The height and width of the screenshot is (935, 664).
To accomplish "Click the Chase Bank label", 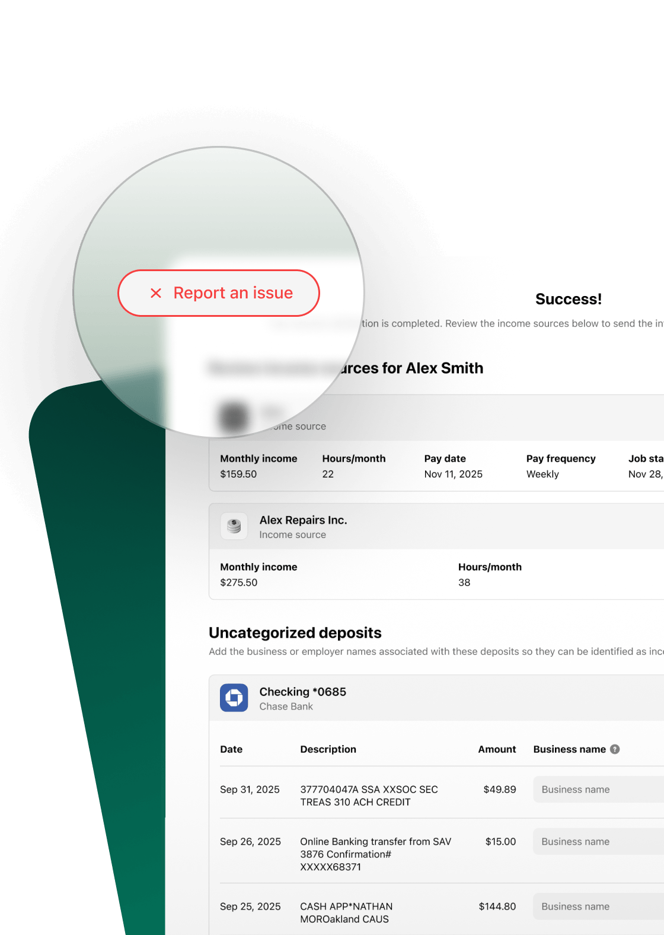I will coord(286,707).
